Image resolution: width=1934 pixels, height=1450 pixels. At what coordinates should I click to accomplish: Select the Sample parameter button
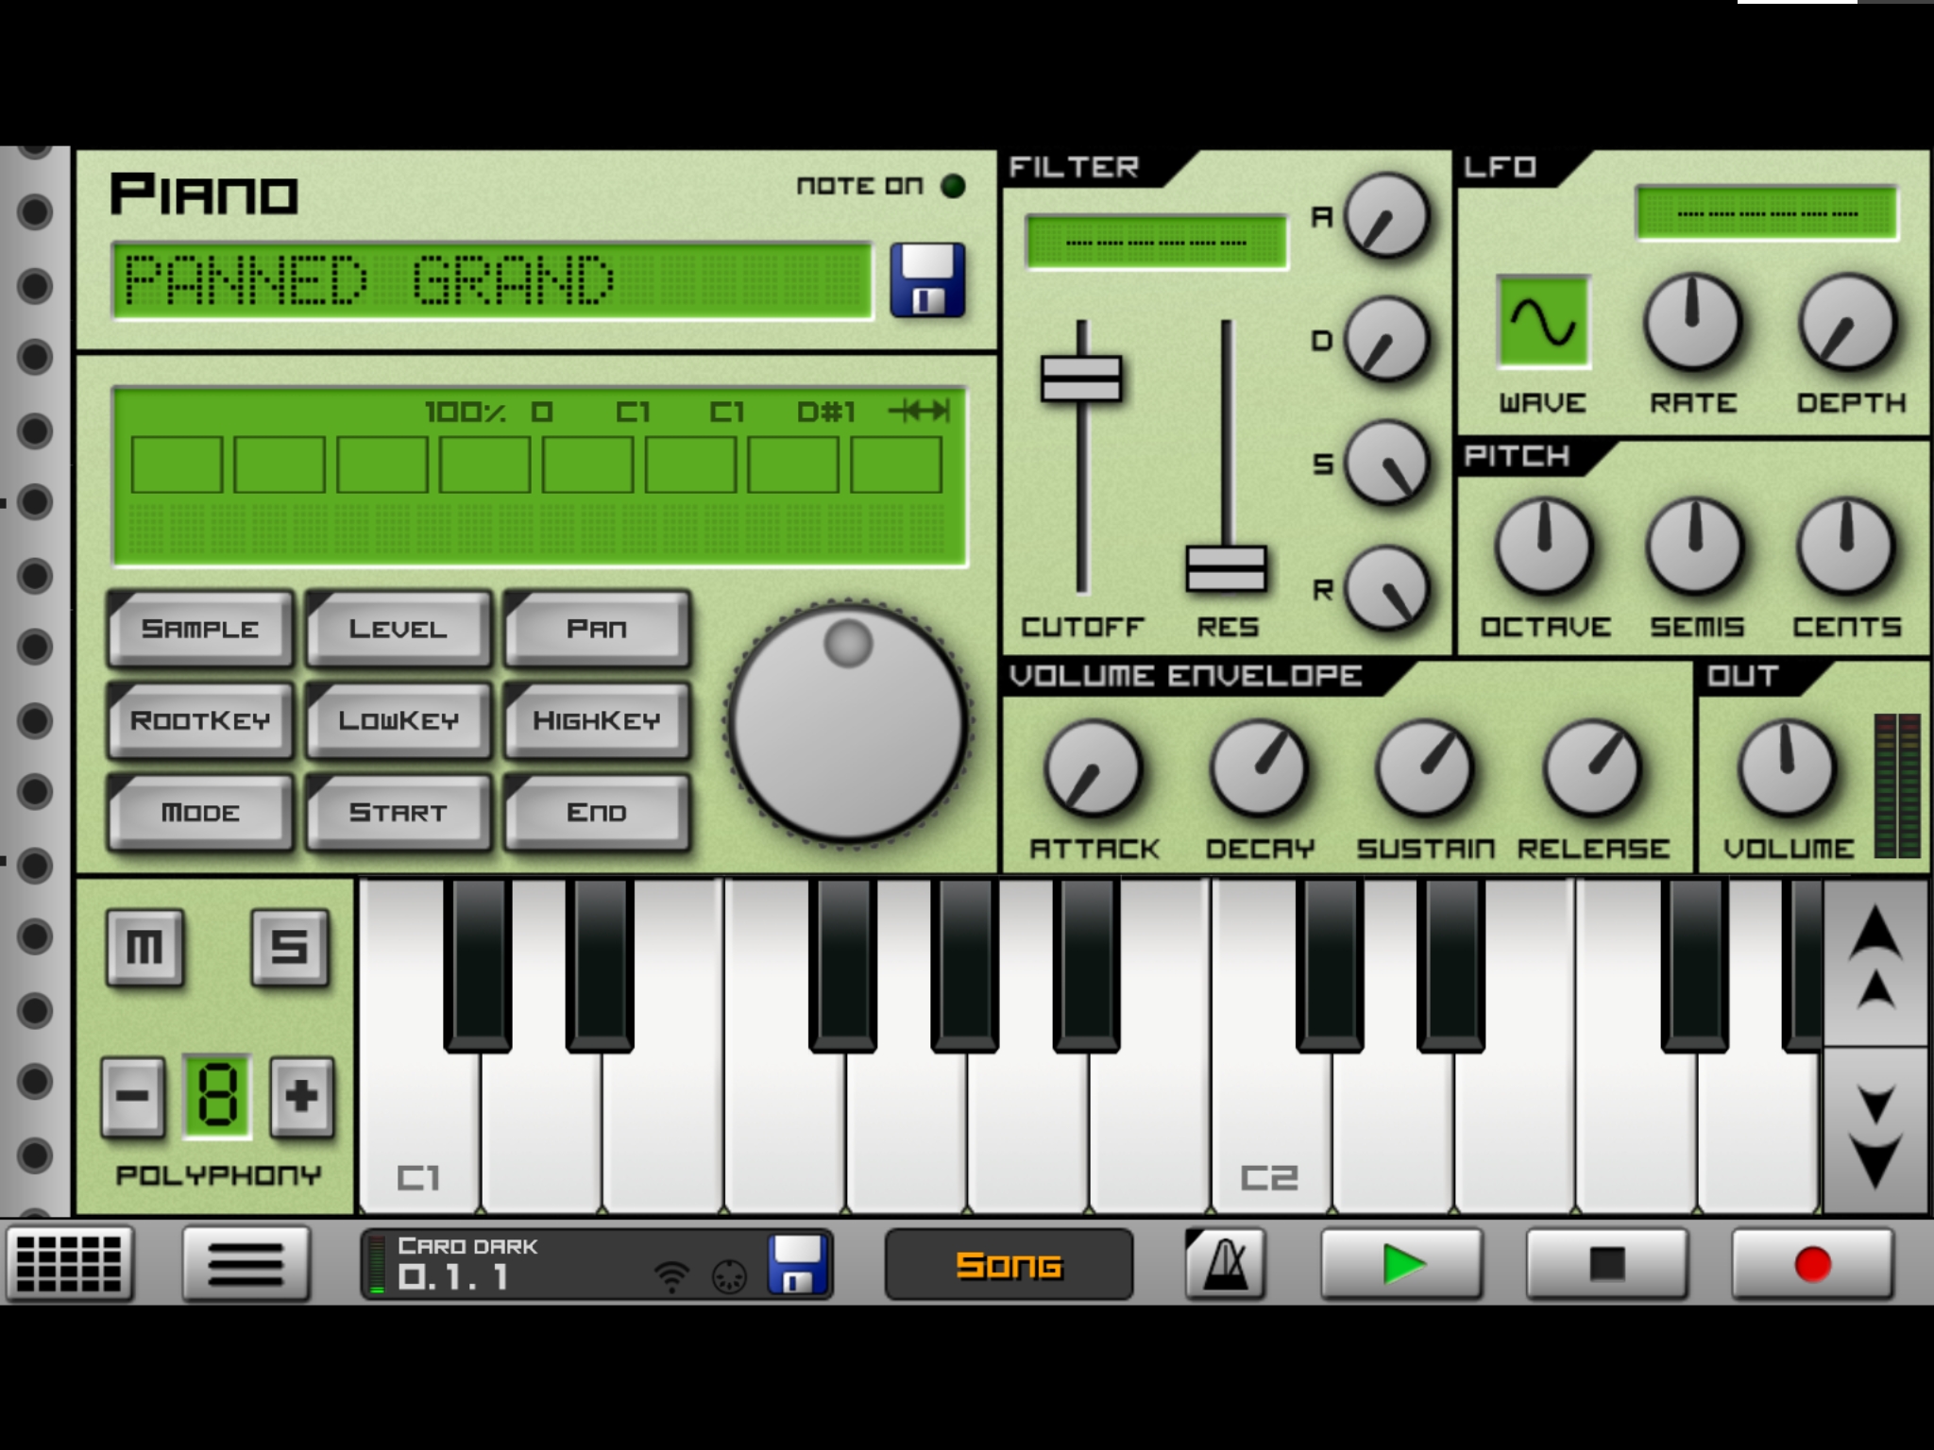coord(200,629)
